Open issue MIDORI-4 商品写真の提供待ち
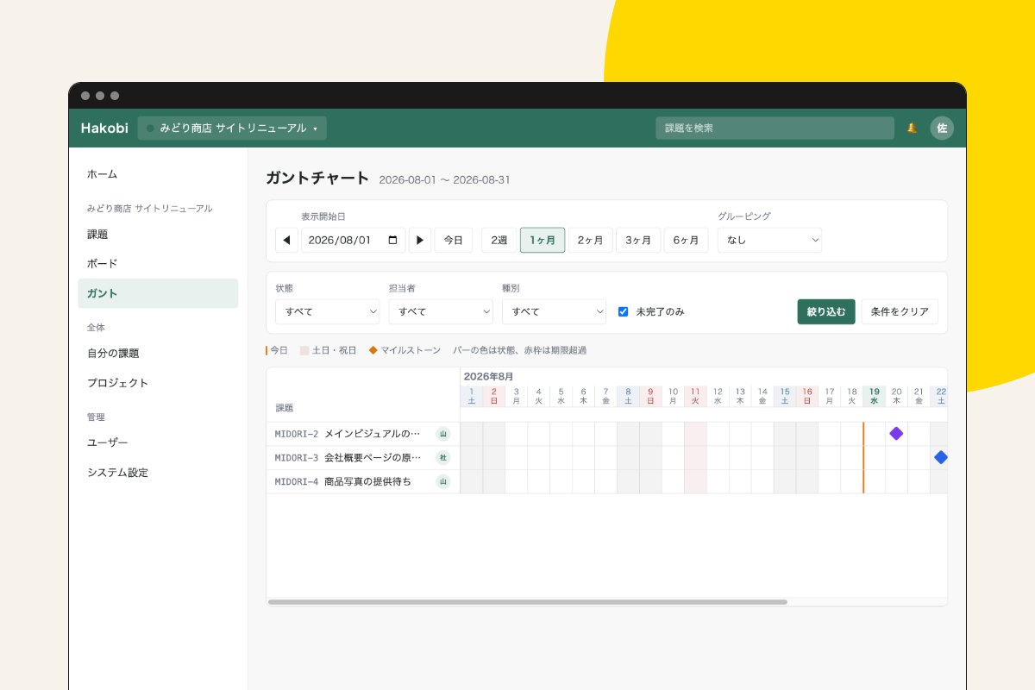The width and height of the screenshot is (1035, 690). click(343, 481)
